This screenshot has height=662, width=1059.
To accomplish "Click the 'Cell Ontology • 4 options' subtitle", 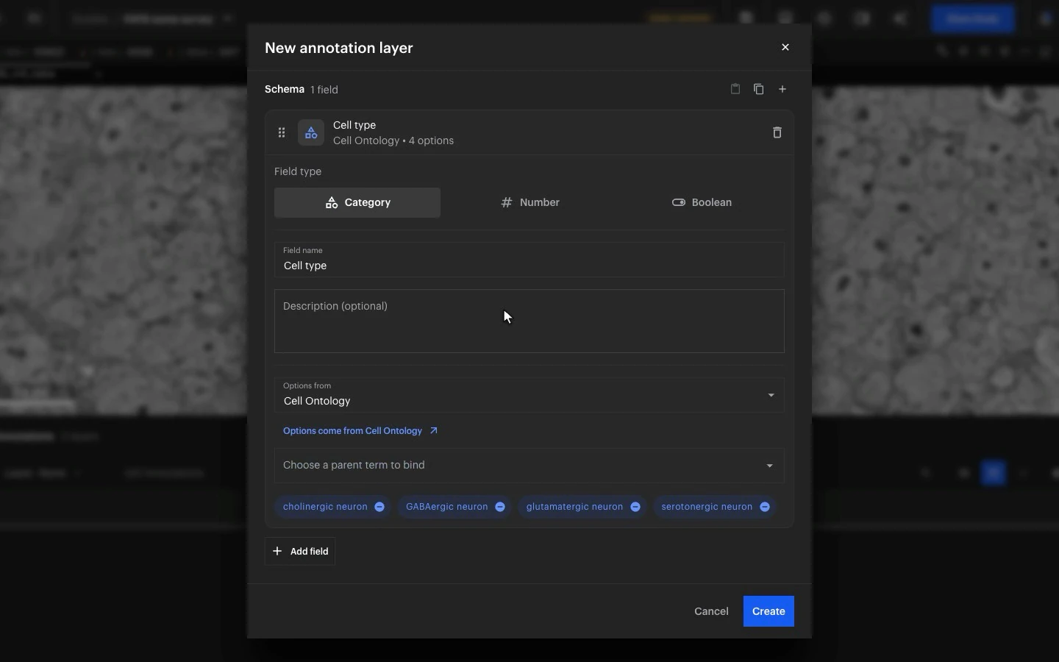I will point(393,141).
